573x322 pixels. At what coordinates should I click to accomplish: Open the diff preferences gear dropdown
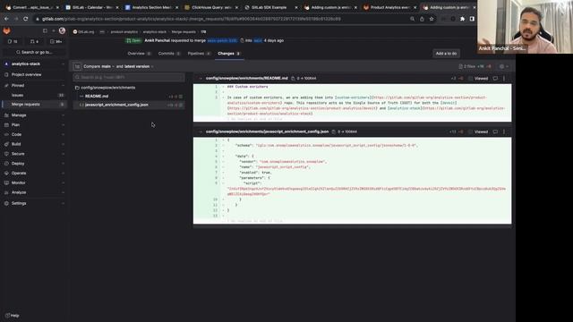pyautogui.click(x=503, y=66)
